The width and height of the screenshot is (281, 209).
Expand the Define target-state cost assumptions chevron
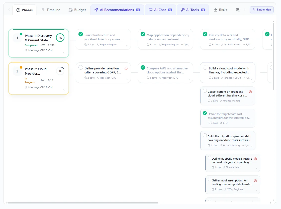click(x=251, y=124)
